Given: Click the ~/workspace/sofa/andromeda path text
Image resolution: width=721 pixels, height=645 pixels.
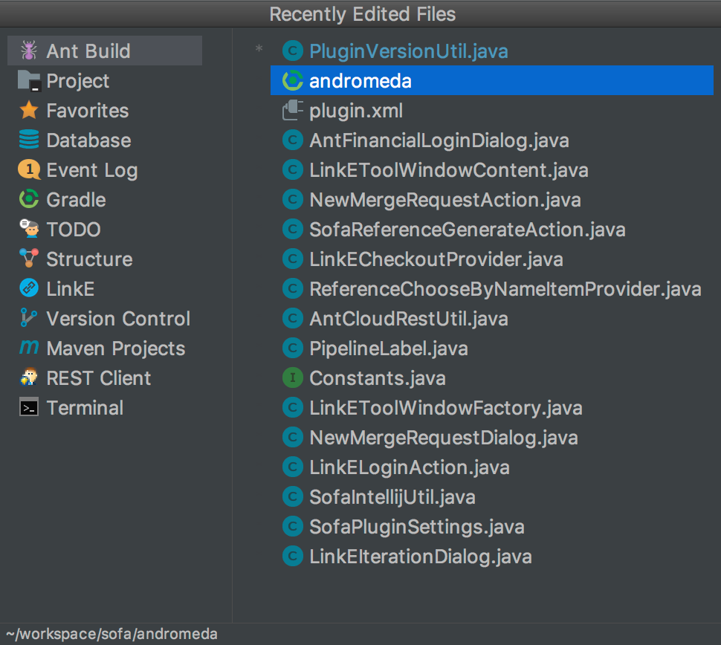Looking at the screenshot, I should click(x=111, y=634).
